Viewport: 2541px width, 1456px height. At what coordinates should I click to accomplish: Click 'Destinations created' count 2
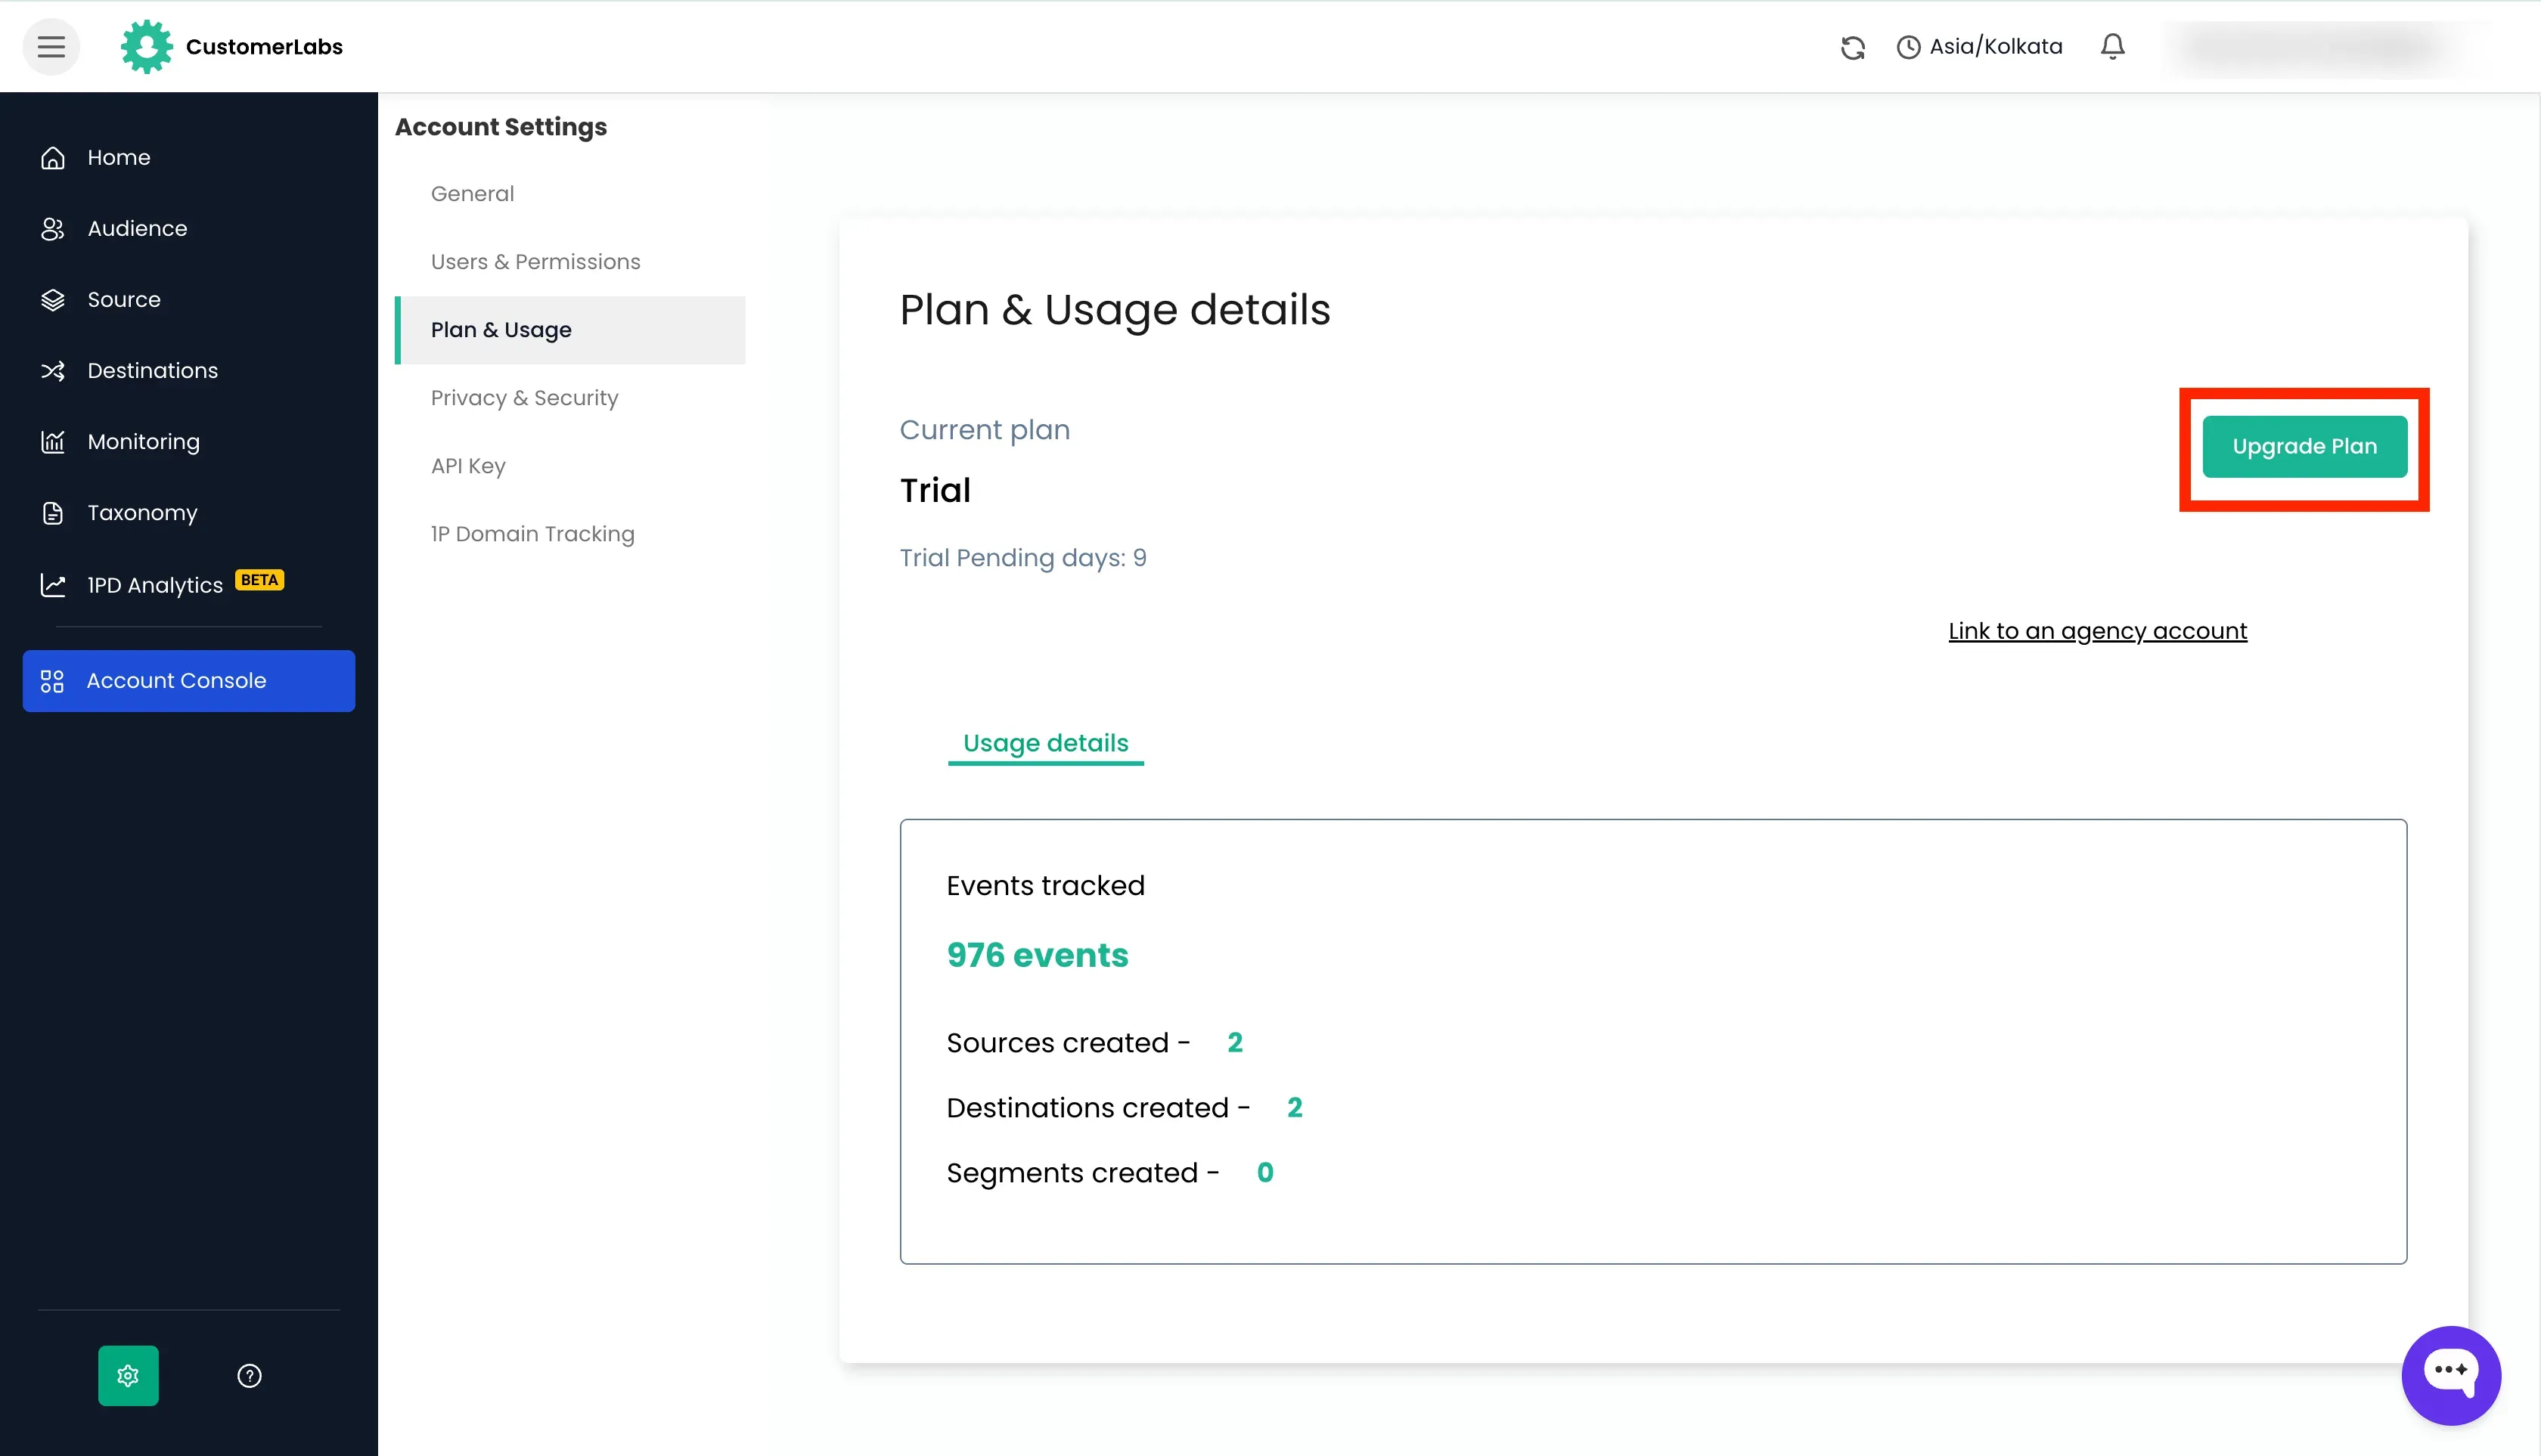[1295, 1108]
